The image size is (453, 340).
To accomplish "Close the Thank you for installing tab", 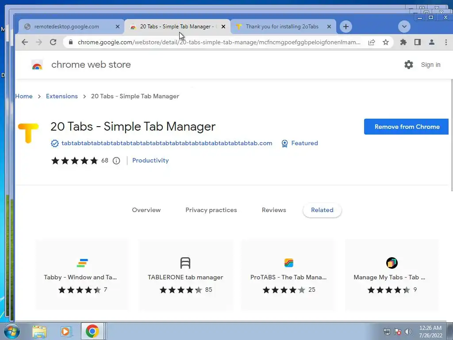I will [329, 27].
